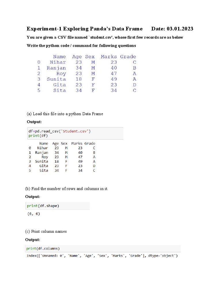Click the Index column names output line
This screenshot has height=295, width=221.
102,256
